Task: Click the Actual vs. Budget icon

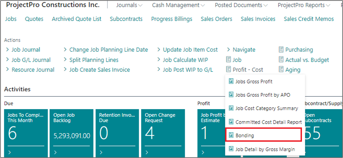Action: 281,60
